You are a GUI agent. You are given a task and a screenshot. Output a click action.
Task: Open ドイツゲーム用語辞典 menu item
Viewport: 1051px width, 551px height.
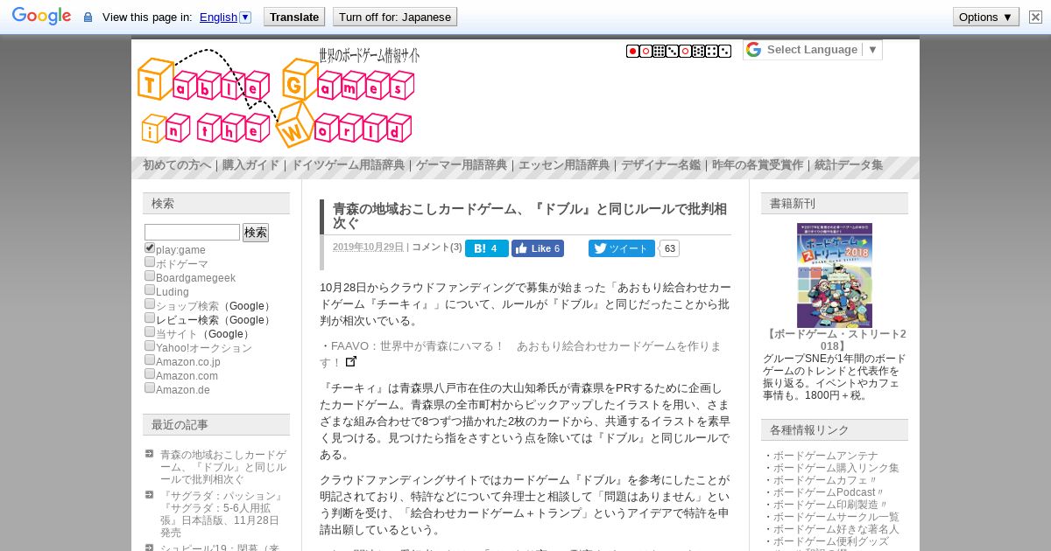(348, 165)
